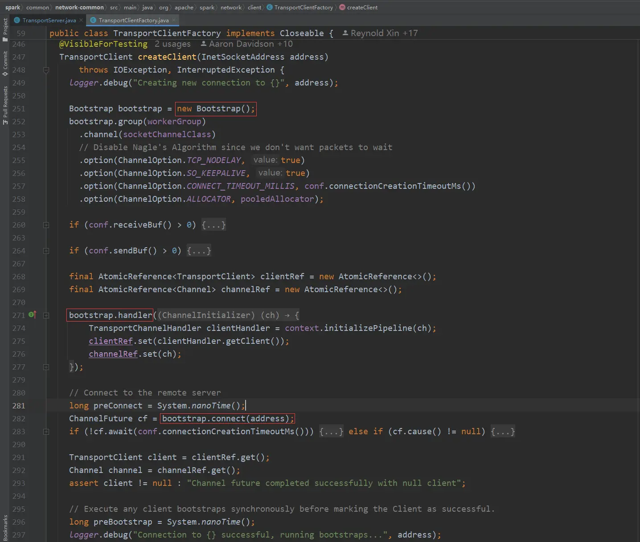Expand the {...} after cf.await condition
This screenshot has width=640, height=542.
(x=331, y=432)
